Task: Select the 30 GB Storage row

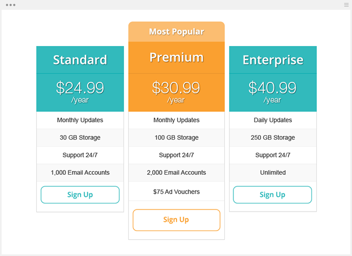Action: pyautogui.click(x=80, y=137)
